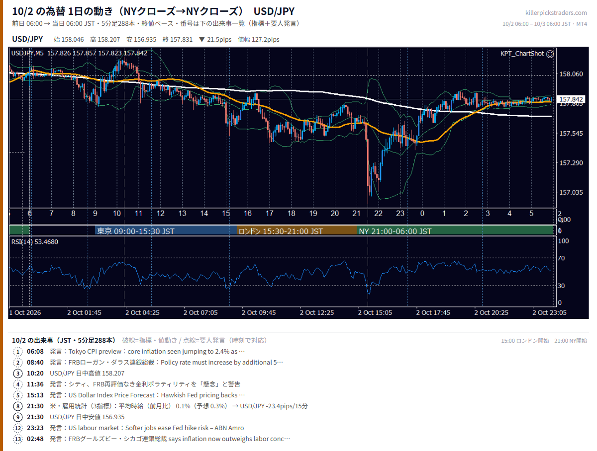Image resolution: width=597 pixels, height=451 pixels.
Task: Select the Tokyo 09:00-15:30 JST session bar
Action: tap(166, 231)
